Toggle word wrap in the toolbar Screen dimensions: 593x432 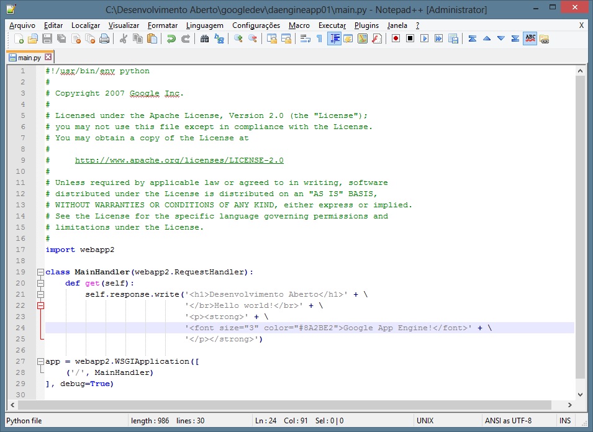point(305,38)
